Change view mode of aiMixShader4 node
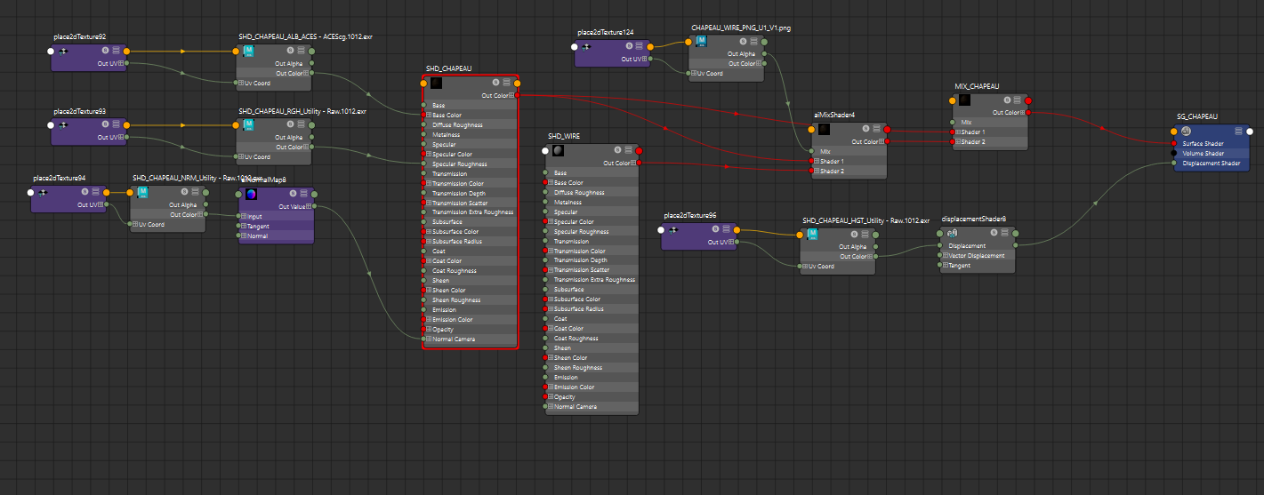The width and height of the screenshot is (1264, 495). pos(875,130)
